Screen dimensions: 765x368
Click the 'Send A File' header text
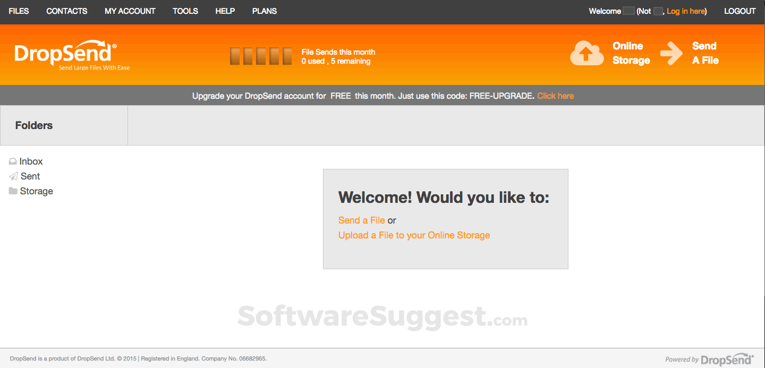705,53
